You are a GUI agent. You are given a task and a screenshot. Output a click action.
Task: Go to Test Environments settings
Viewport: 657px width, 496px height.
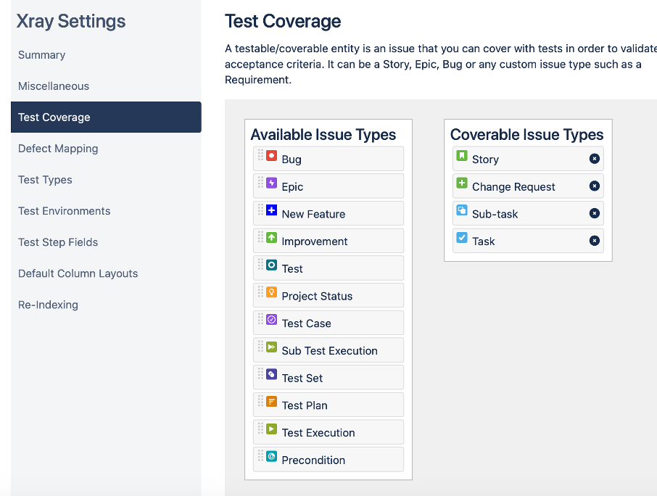(65, 211)
